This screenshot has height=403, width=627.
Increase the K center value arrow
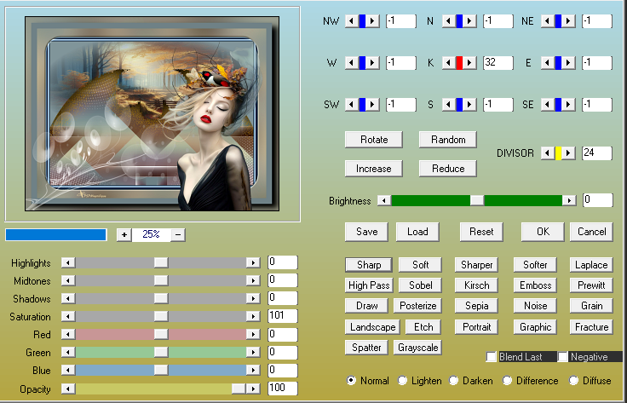[x=469, y=63]
